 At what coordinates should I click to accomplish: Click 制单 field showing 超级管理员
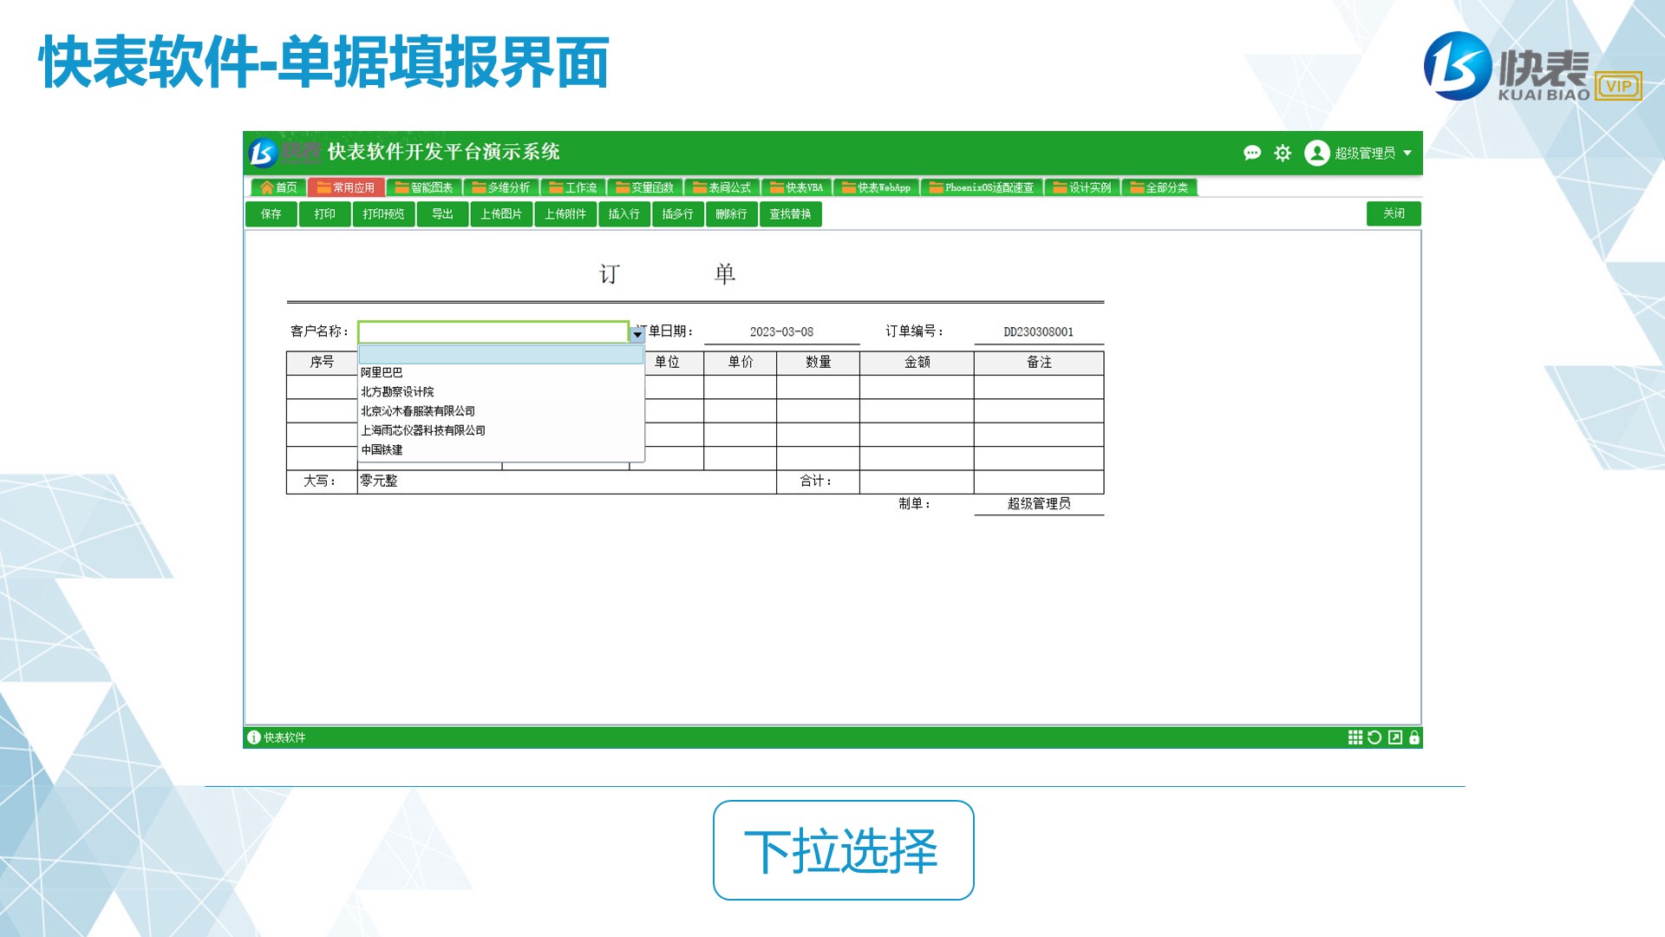[1039, 504]
